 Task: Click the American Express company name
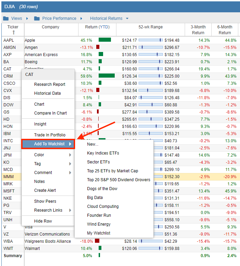[x=41, y=55]
